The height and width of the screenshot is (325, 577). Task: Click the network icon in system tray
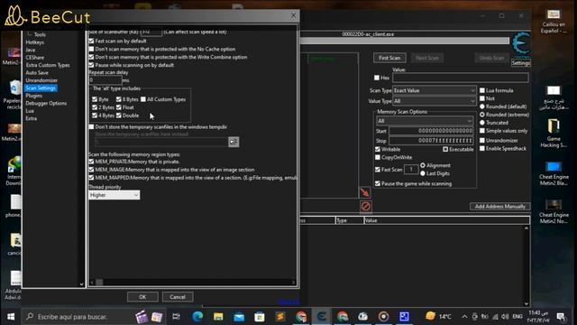click(495, 317)
